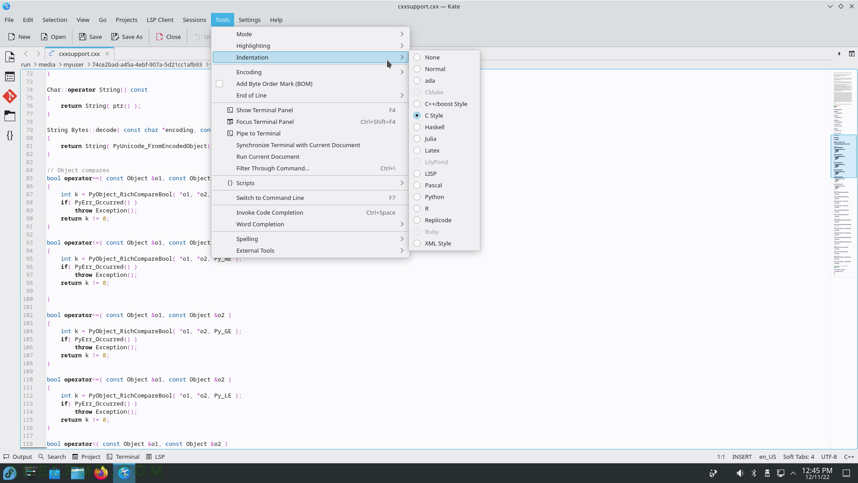Open the Project bottom panel
Image resolution: width=858 pixels, height=483 pixels.
point(86,457)
